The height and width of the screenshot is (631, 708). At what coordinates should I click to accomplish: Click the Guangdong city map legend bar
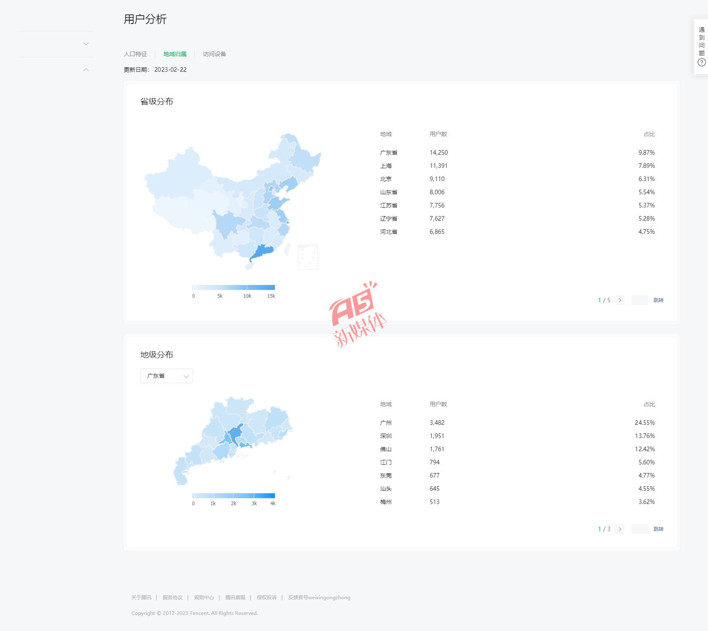(233, 496)
